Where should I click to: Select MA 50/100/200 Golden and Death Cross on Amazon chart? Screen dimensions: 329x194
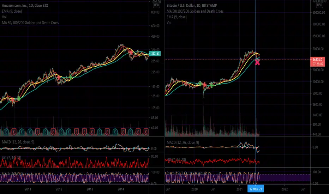coord(30,23)
